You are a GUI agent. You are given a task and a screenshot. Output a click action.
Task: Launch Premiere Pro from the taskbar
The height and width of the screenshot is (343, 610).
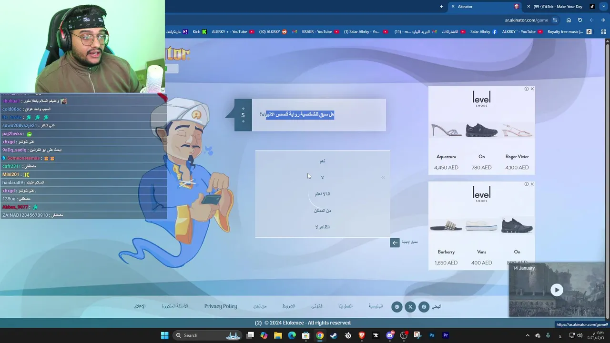pyautogui.click(x=446, y=335)
